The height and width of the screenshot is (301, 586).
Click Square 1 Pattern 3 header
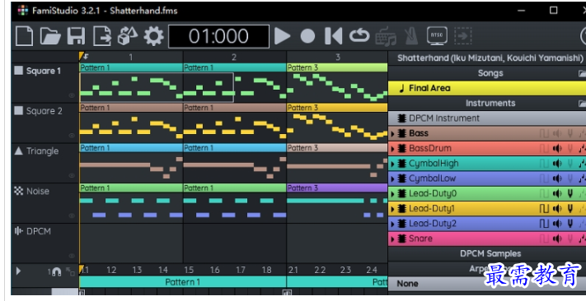tap(337, 67)
